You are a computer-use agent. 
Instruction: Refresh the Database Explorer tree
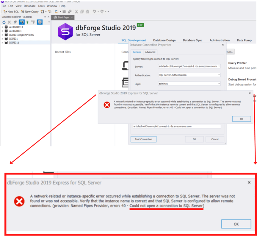click(4, 22)
